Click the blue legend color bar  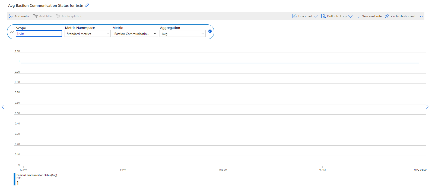tap(15, 179)
